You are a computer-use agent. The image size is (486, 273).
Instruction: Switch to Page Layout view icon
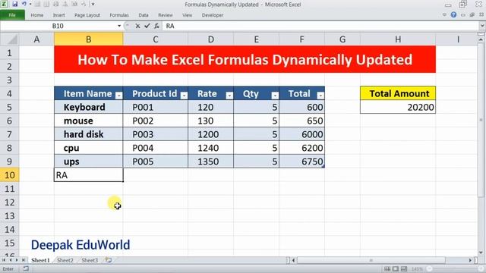pos(396,268)
